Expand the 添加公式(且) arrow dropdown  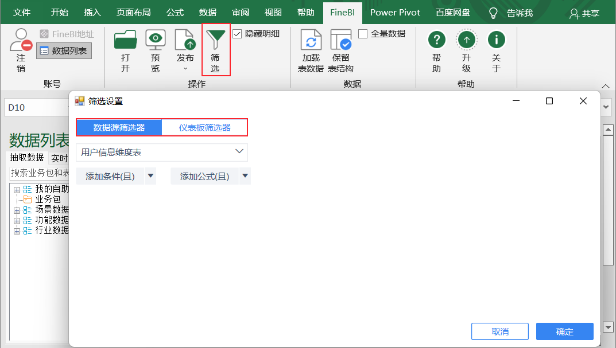[x=245, y=176]
